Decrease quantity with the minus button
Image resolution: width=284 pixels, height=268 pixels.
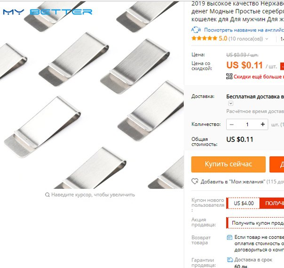[231, 124]
